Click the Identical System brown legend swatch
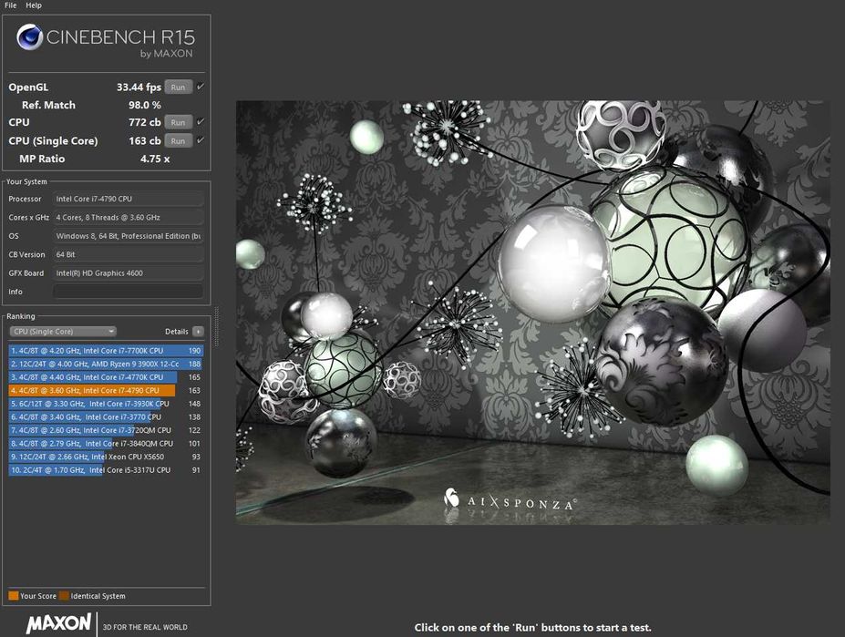 tap(64, 595)
